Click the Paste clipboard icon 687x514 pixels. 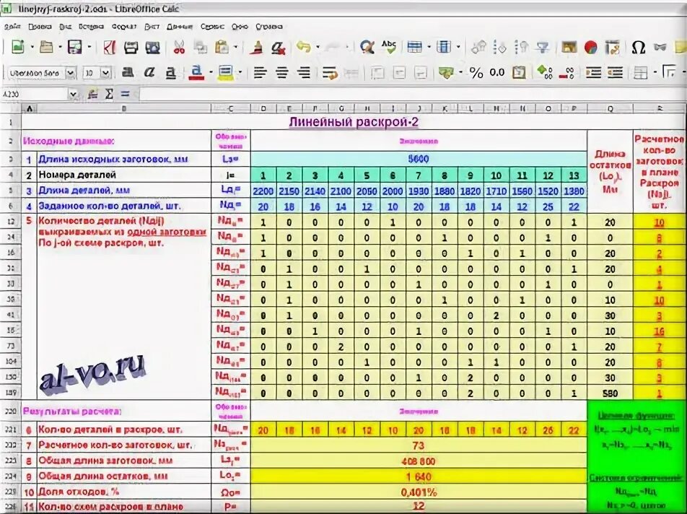[222, 47]
